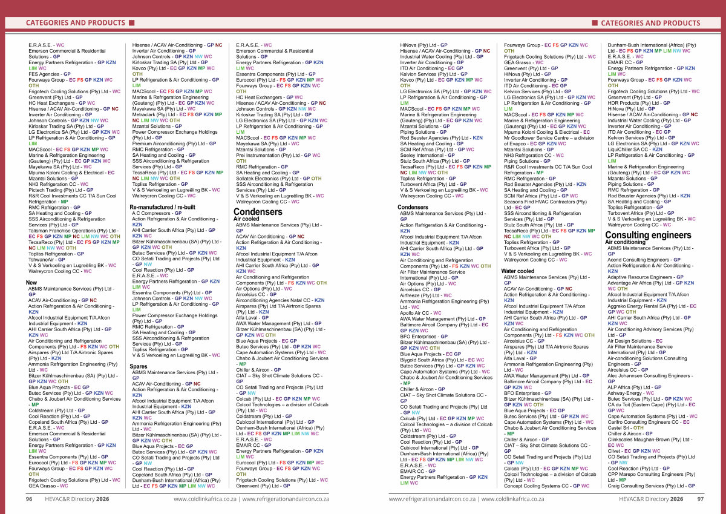Select the Air cooled subheading under Condensers
Viewport: 726px width, 514px height.
(x=247, y=219)
